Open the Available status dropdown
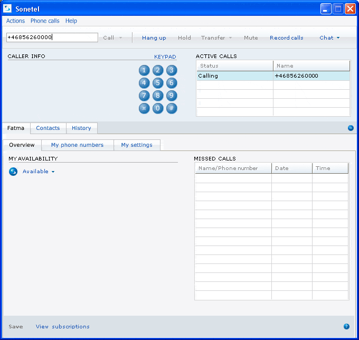The height and width of the screenshot is (340, 359). coord(39,172)
